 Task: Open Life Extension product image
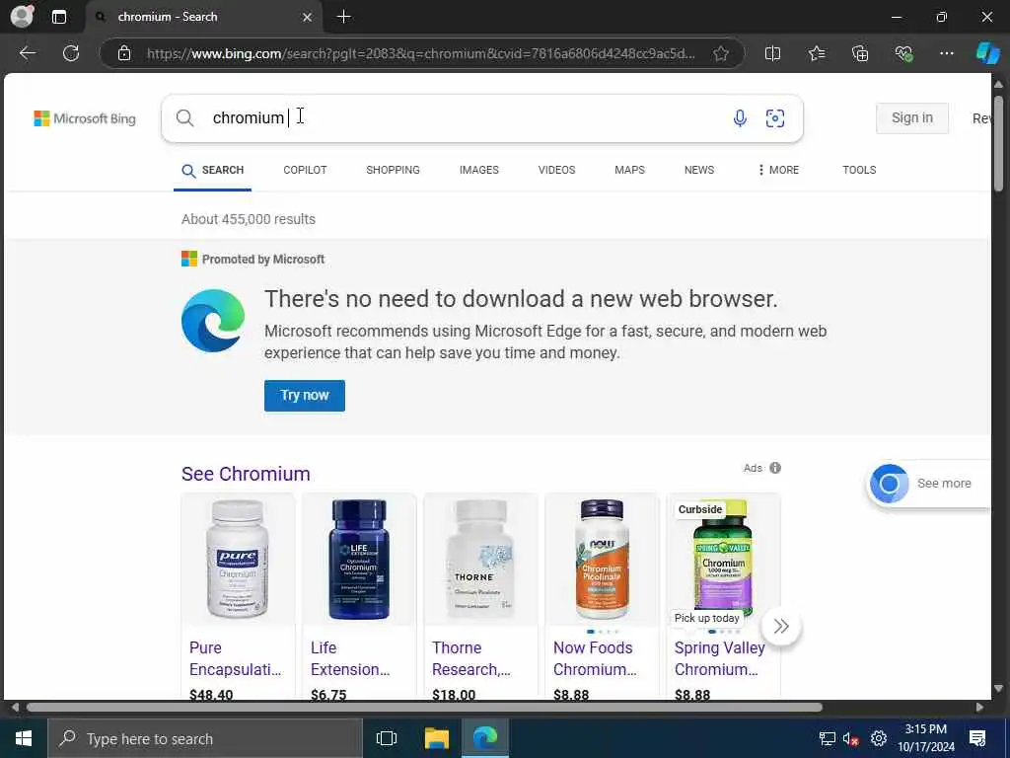359,559
